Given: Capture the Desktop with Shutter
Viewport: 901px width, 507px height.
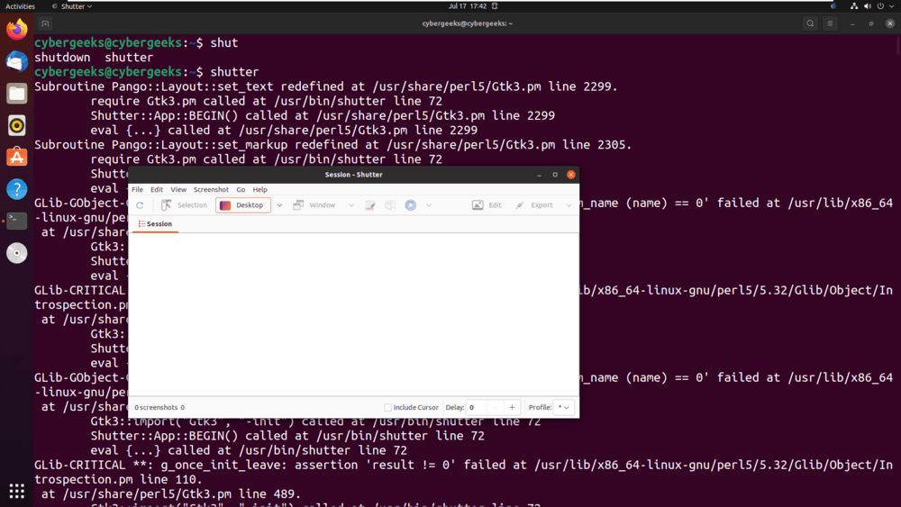Looking at the screenshot, I should tap(242, 205).
